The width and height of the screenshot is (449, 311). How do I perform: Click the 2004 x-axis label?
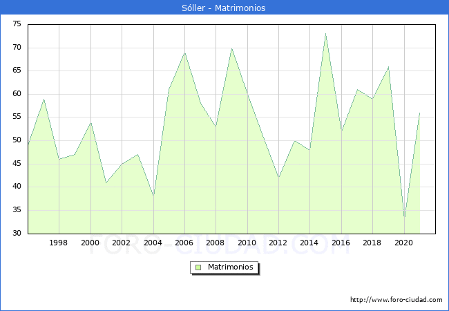click(153, 243)
